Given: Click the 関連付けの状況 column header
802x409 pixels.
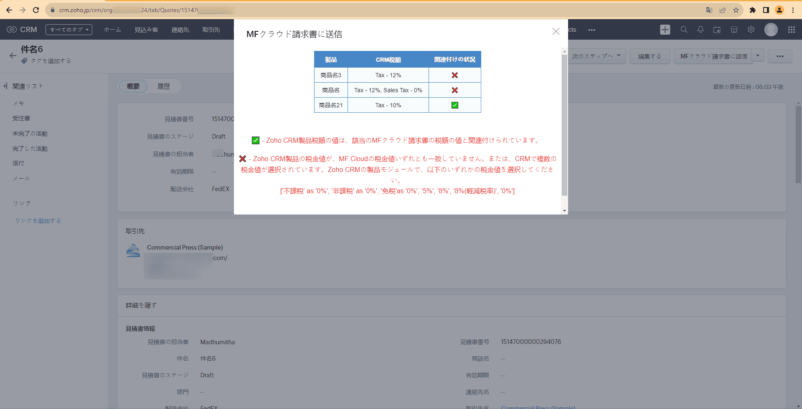Looking at the screenshot, I should (x=455, y=60).
